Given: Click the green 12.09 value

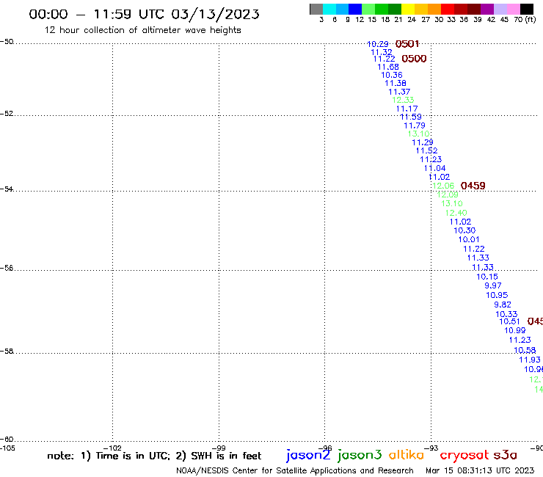Looking at the screenshot, I should pyautogui.click(x=448, y=194).
